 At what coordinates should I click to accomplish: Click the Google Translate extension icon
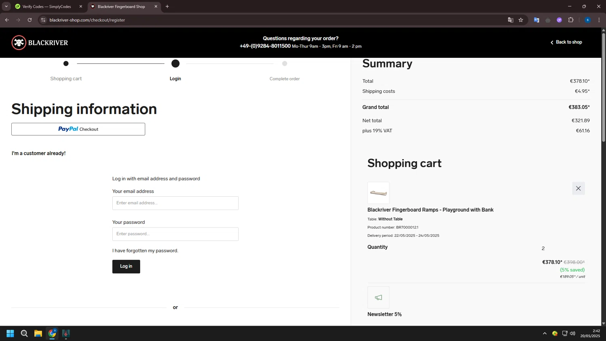(x=537, y=20)
